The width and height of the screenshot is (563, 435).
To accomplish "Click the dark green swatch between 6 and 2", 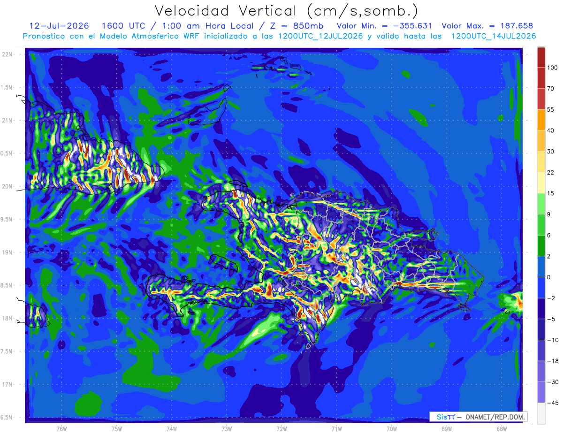I will (541, 245).
